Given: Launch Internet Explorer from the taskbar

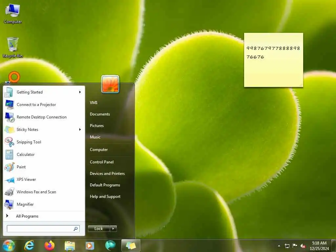Looking at the screenshot, I should pos(29,245).
